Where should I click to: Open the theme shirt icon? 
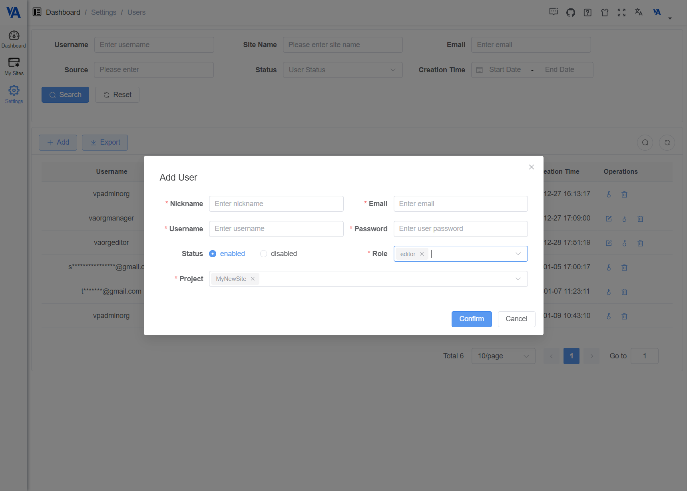605,12
